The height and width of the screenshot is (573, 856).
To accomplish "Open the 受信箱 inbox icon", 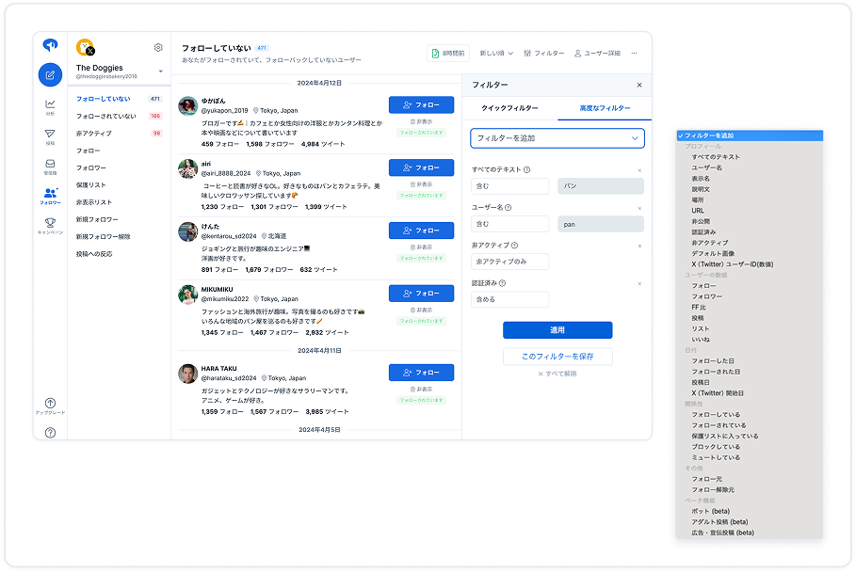I will (x=50, y=166).
